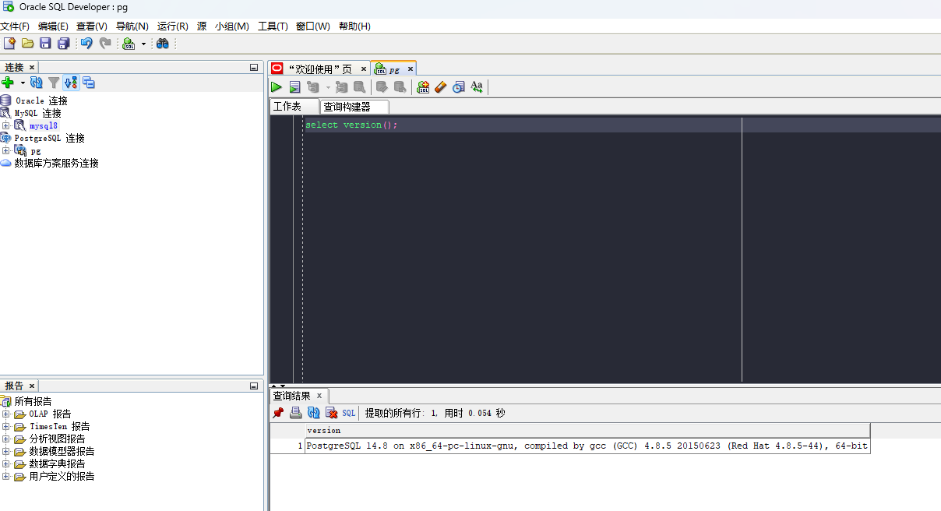Click green plus New Connection icon

pyautogui.click(x=8, y=83)
